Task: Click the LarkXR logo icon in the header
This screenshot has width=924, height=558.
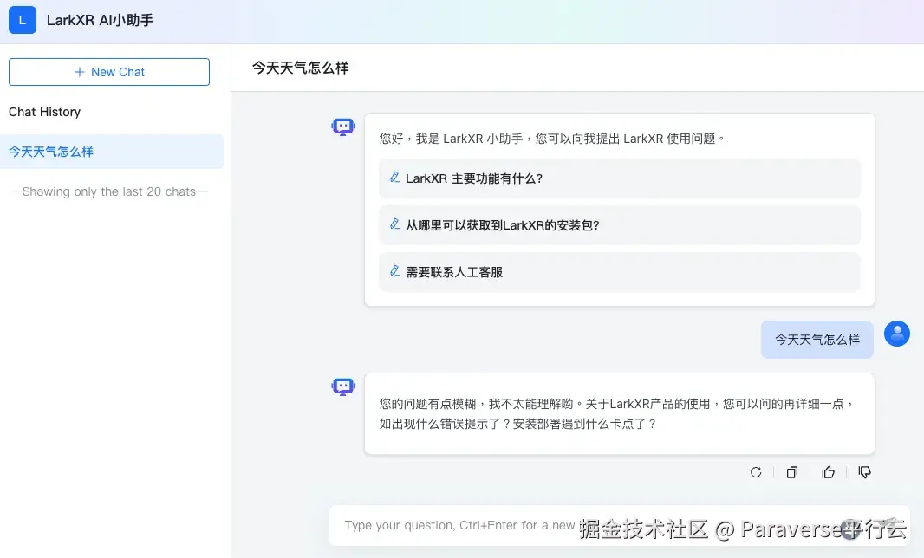Action: (22, 19)
